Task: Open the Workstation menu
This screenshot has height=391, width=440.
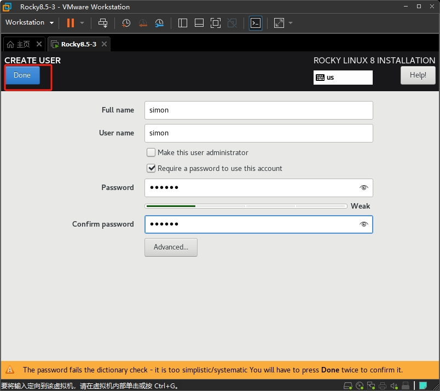Action: (x=30, y=22)
